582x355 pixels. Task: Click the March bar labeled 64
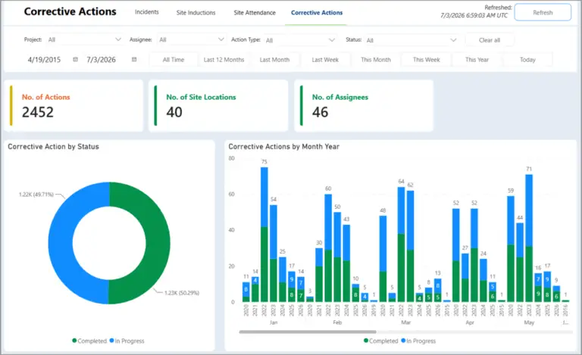(x=401, y=244)
